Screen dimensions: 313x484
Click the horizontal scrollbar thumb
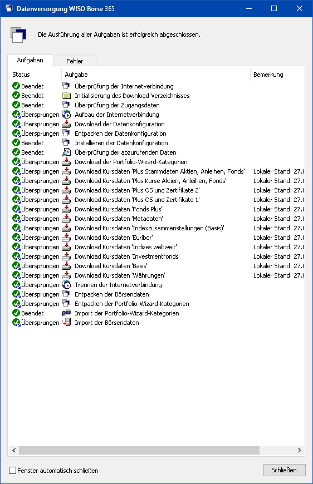coord(139,451)
